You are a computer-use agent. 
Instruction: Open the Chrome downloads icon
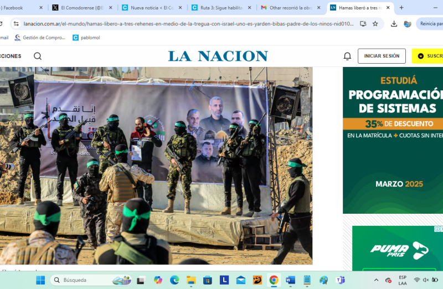point(394,24)
